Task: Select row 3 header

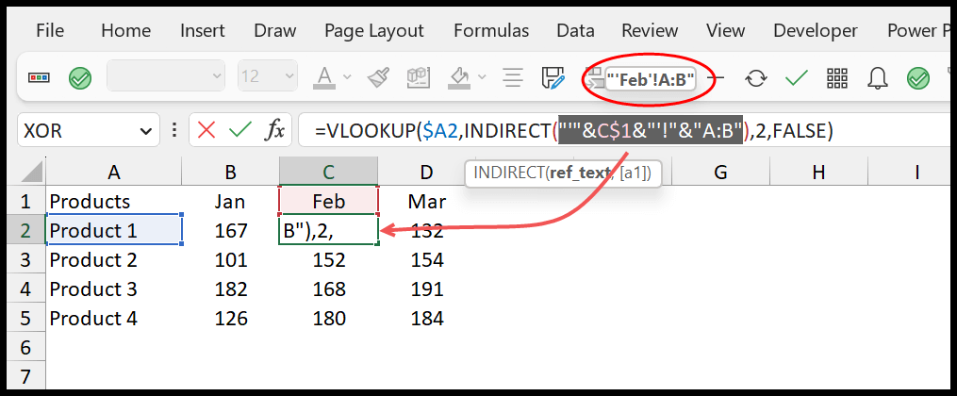Action: pyautogui.click(x=25, y=260)
